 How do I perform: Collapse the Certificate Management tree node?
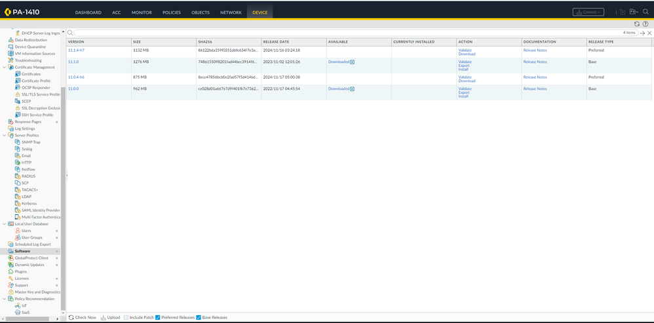tap(4, 67)
